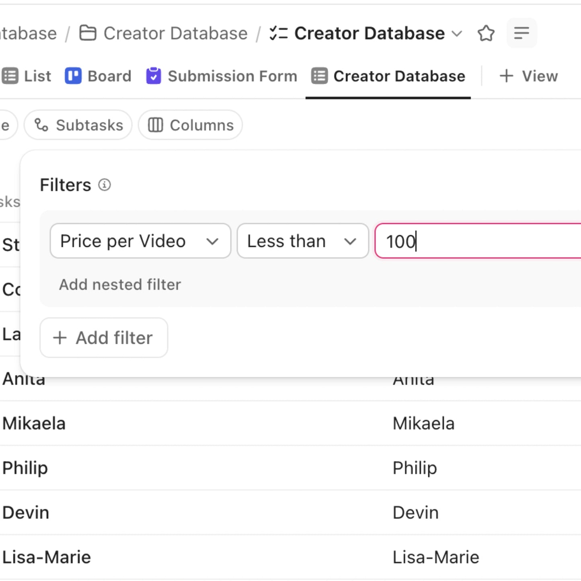Click the Subtasks button
Screen dimensions: 581x581
point(78,125)
